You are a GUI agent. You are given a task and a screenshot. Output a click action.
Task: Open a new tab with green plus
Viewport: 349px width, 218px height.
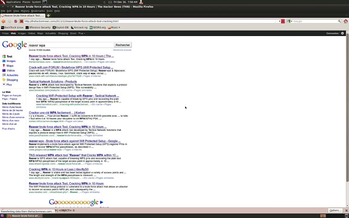tap(48, 15)
